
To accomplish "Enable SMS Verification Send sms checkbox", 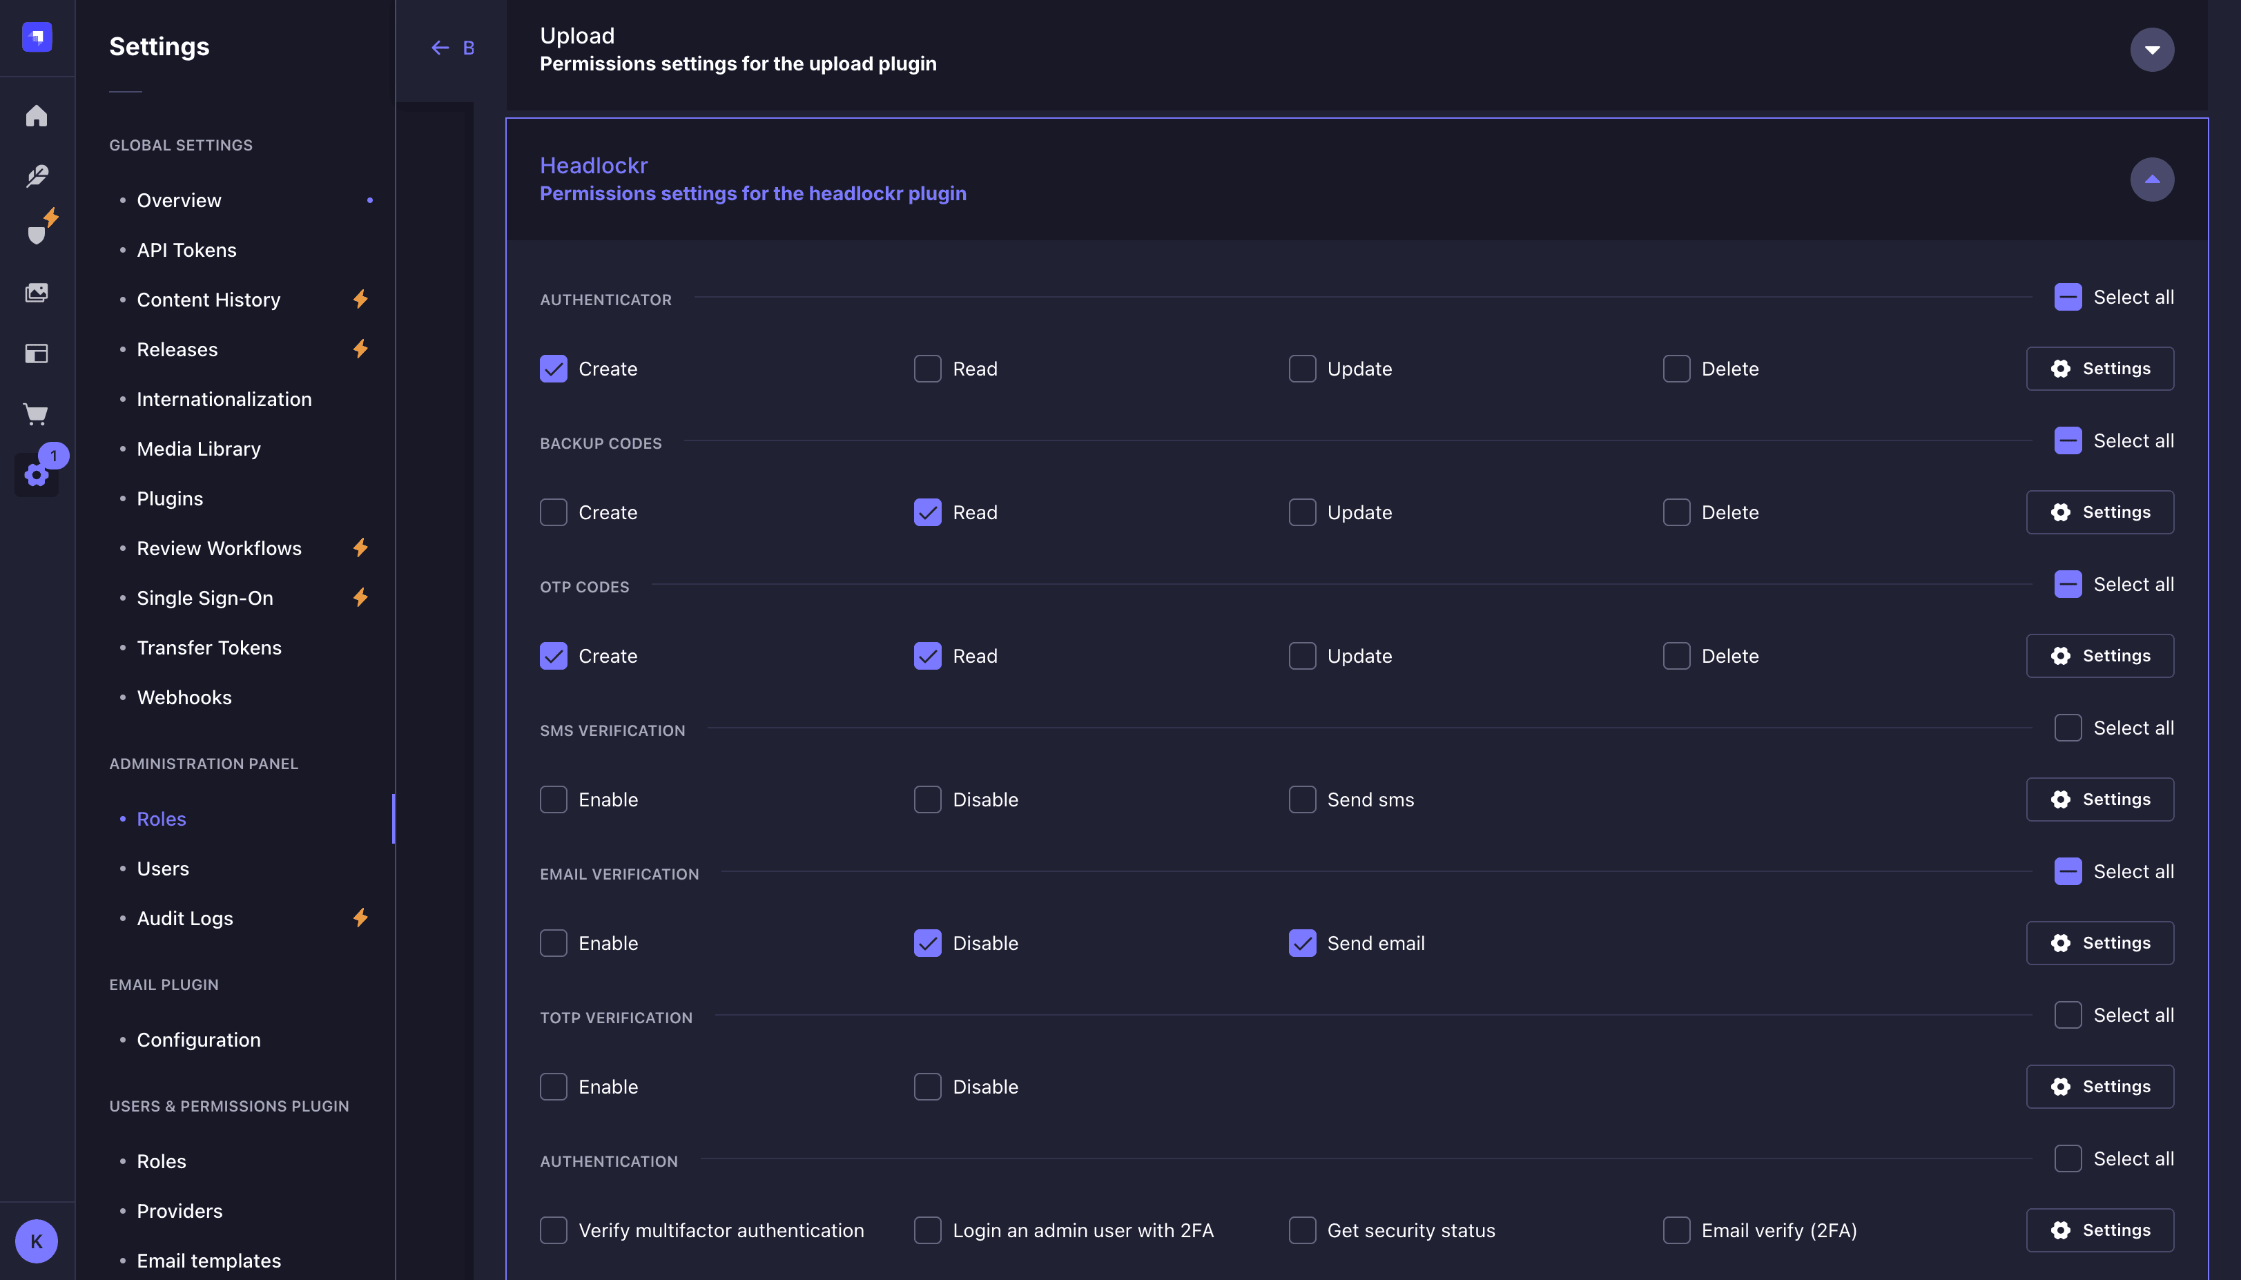I will point(1301,799).
